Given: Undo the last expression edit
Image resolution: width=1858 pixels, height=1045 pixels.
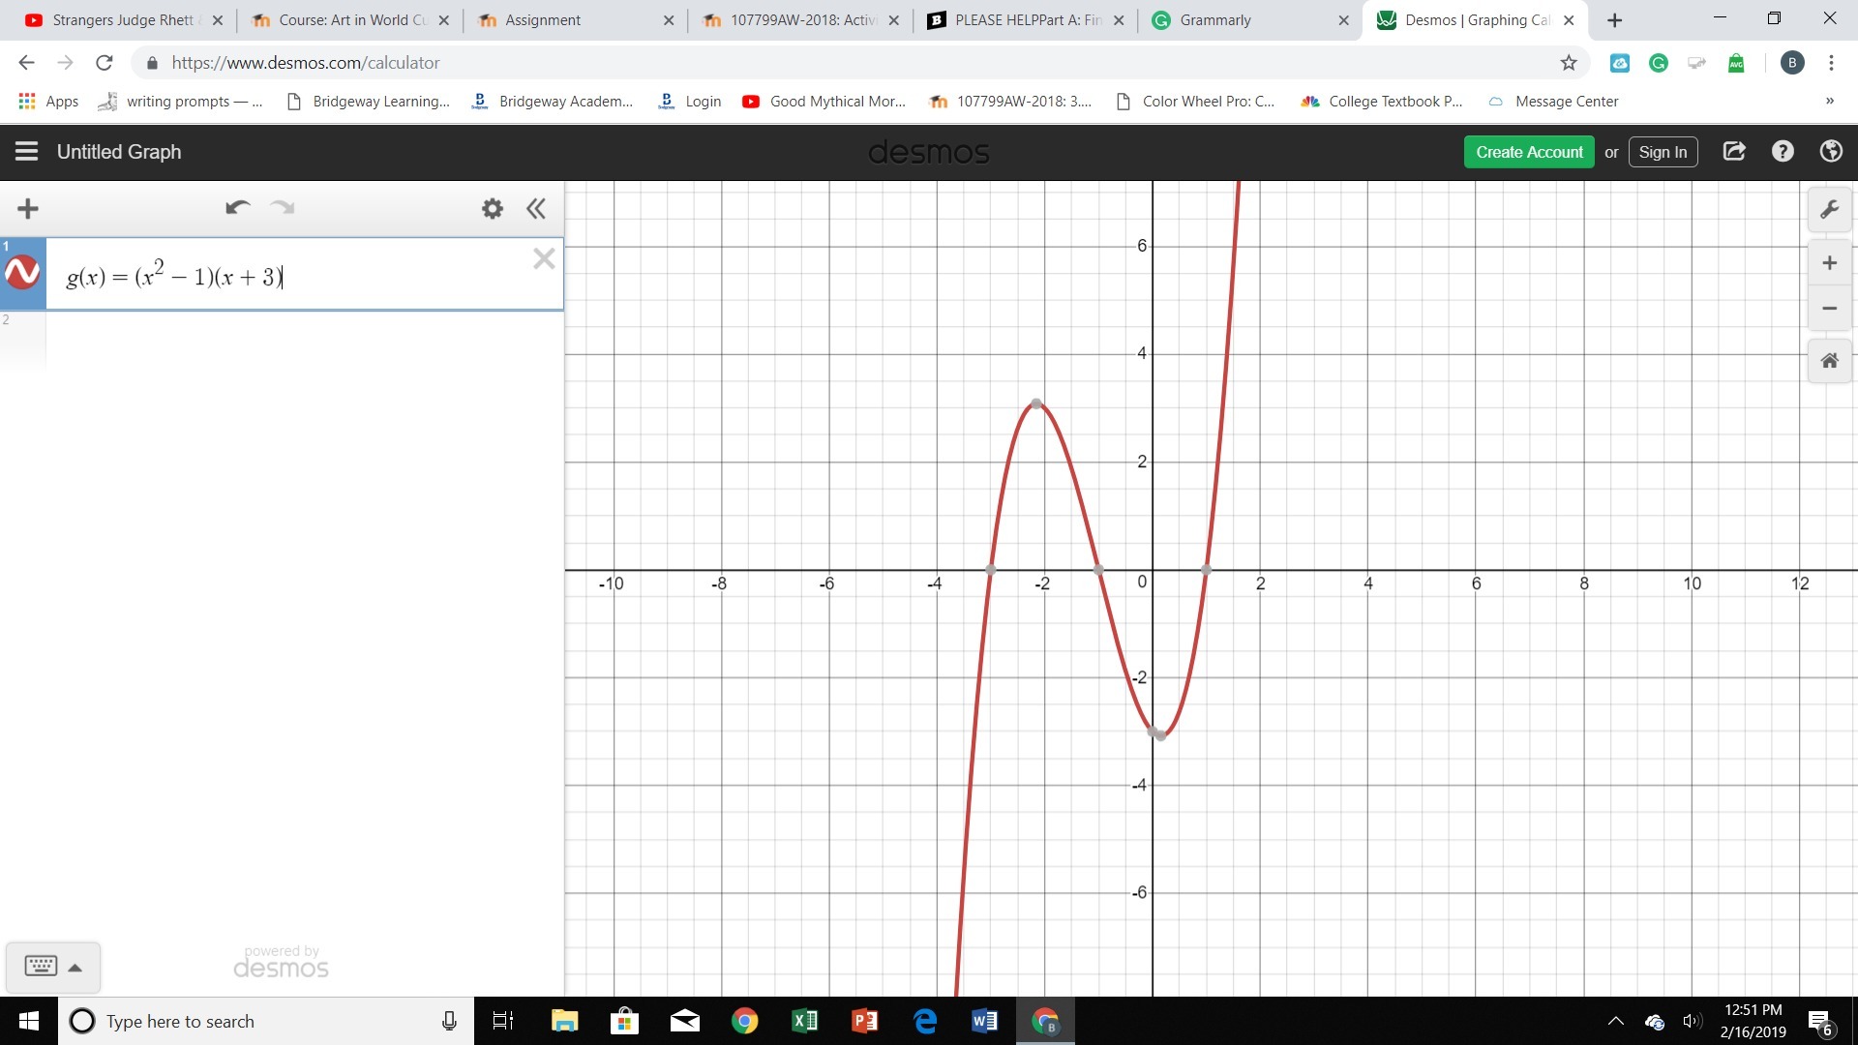Looking at the screenshot, I should pos(237,208).
